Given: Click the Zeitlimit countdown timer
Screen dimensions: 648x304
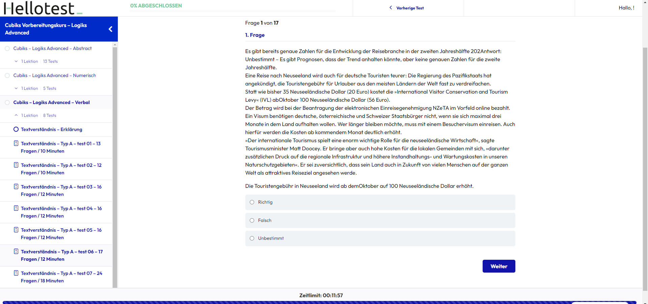Looking at the screenshot, I should 321,295.
